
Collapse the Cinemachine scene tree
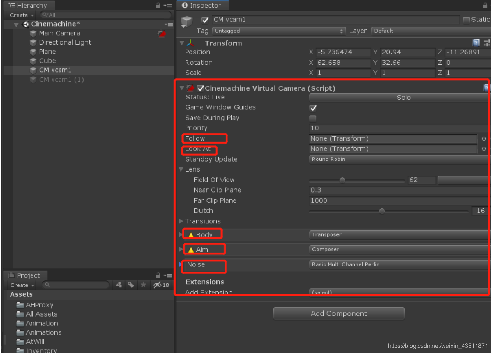16,25
